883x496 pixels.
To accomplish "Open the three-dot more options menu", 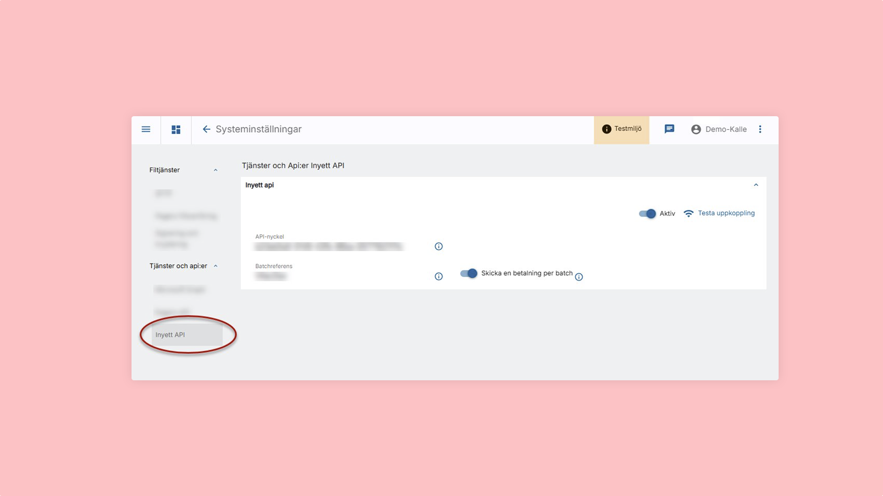I will [760, 130].
